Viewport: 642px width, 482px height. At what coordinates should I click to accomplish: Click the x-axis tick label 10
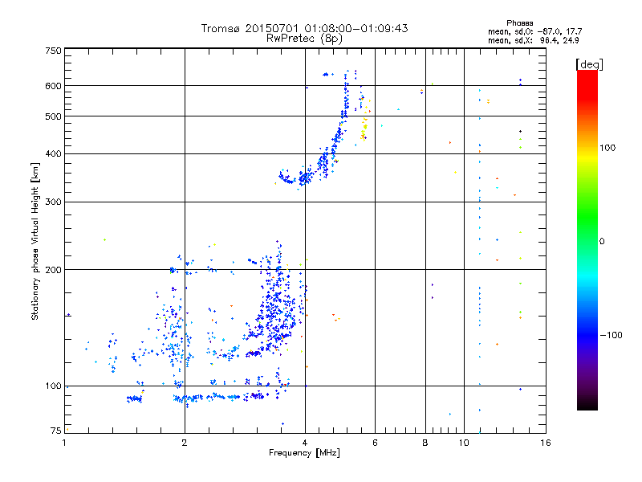[x=464, y=443]
